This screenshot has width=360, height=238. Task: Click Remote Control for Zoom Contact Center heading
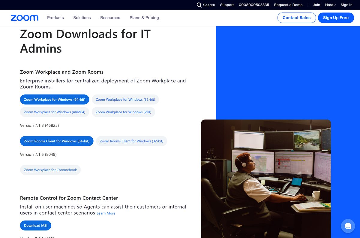(x=69, y=198)
